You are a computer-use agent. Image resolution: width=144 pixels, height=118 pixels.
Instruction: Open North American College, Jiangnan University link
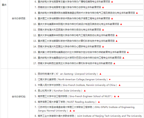click(73, 79)
